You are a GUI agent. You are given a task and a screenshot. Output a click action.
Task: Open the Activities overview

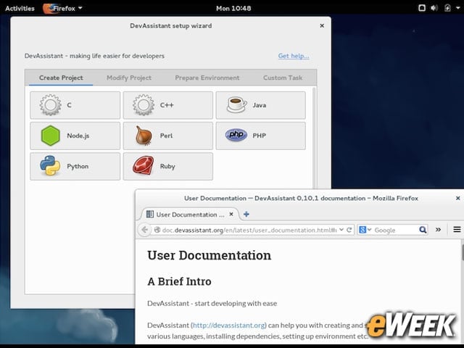[x=20, y=8]
